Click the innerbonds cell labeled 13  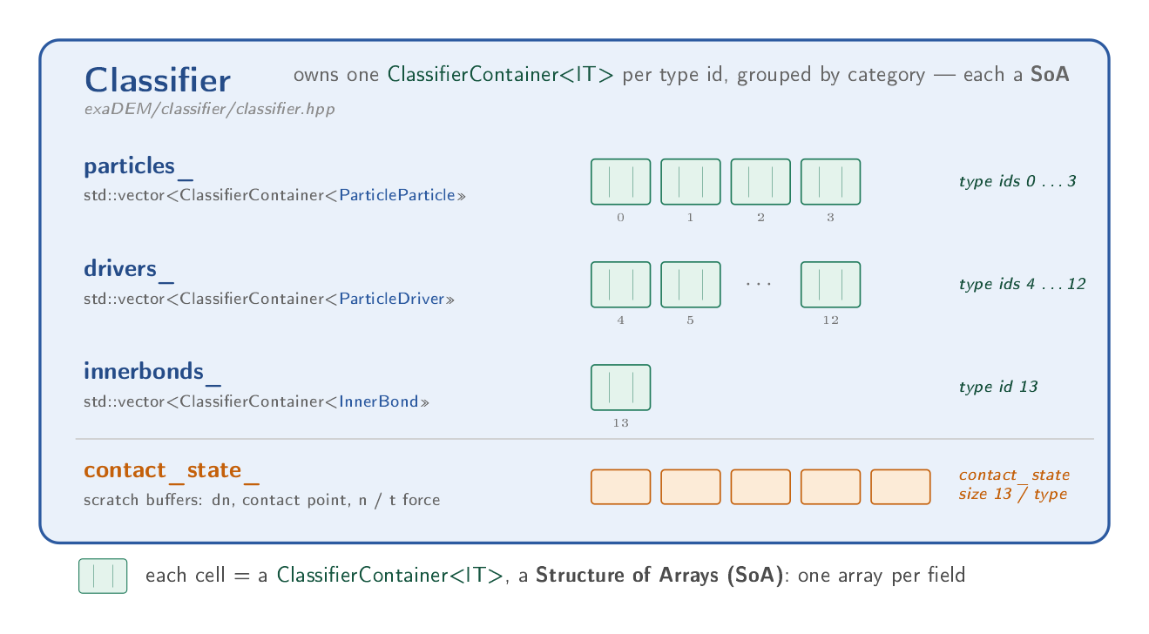click(x=620, y=388)
